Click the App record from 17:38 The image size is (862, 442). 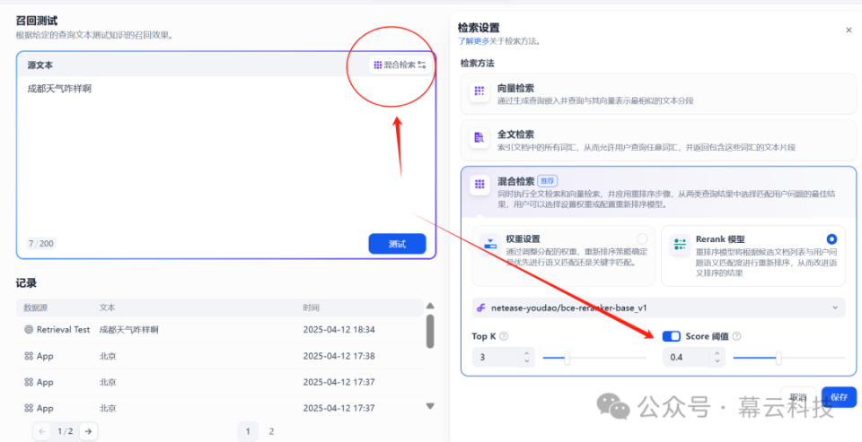pos(220,356)
